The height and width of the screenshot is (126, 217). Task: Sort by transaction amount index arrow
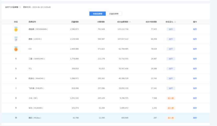tap(130, 22)
